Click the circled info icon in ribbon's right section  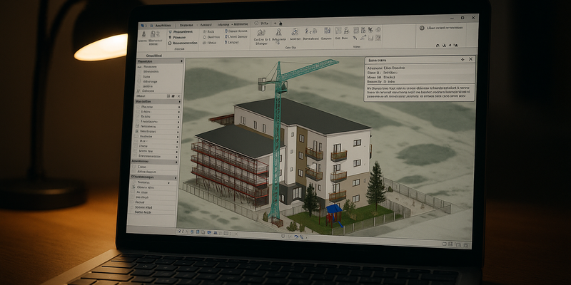[422, 28]
